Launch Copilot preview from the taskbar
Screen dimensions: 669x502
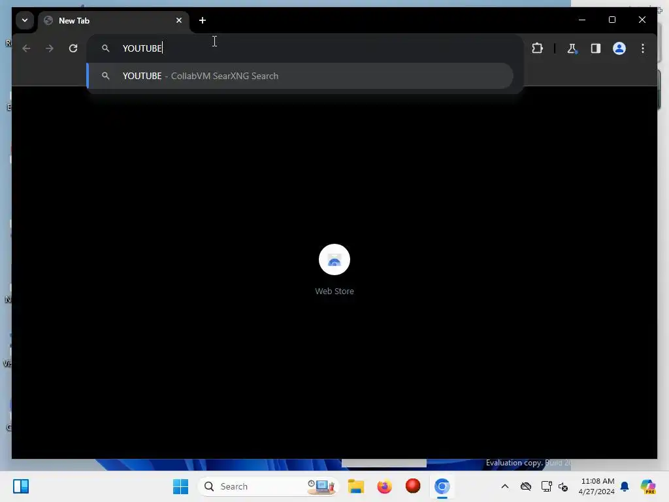[647, 486]
